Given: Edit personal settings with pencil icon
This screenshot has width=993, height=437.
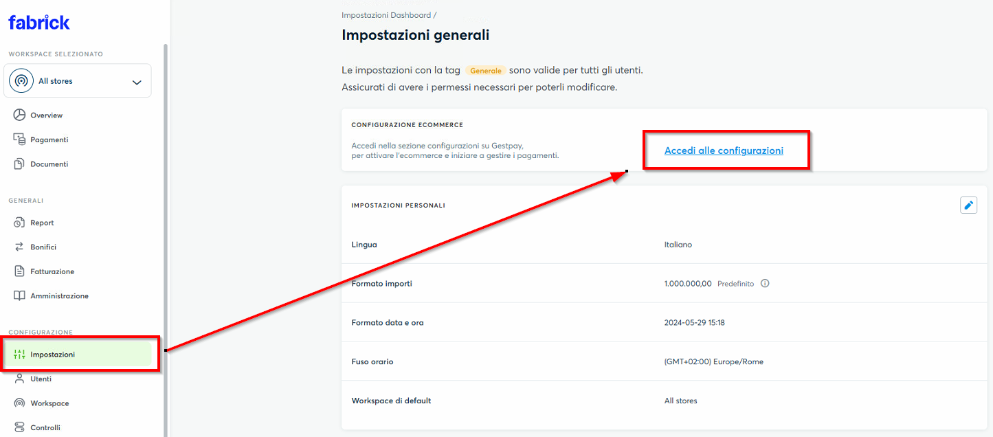Looking at the screenshot, I should click(x=968, y=205).
